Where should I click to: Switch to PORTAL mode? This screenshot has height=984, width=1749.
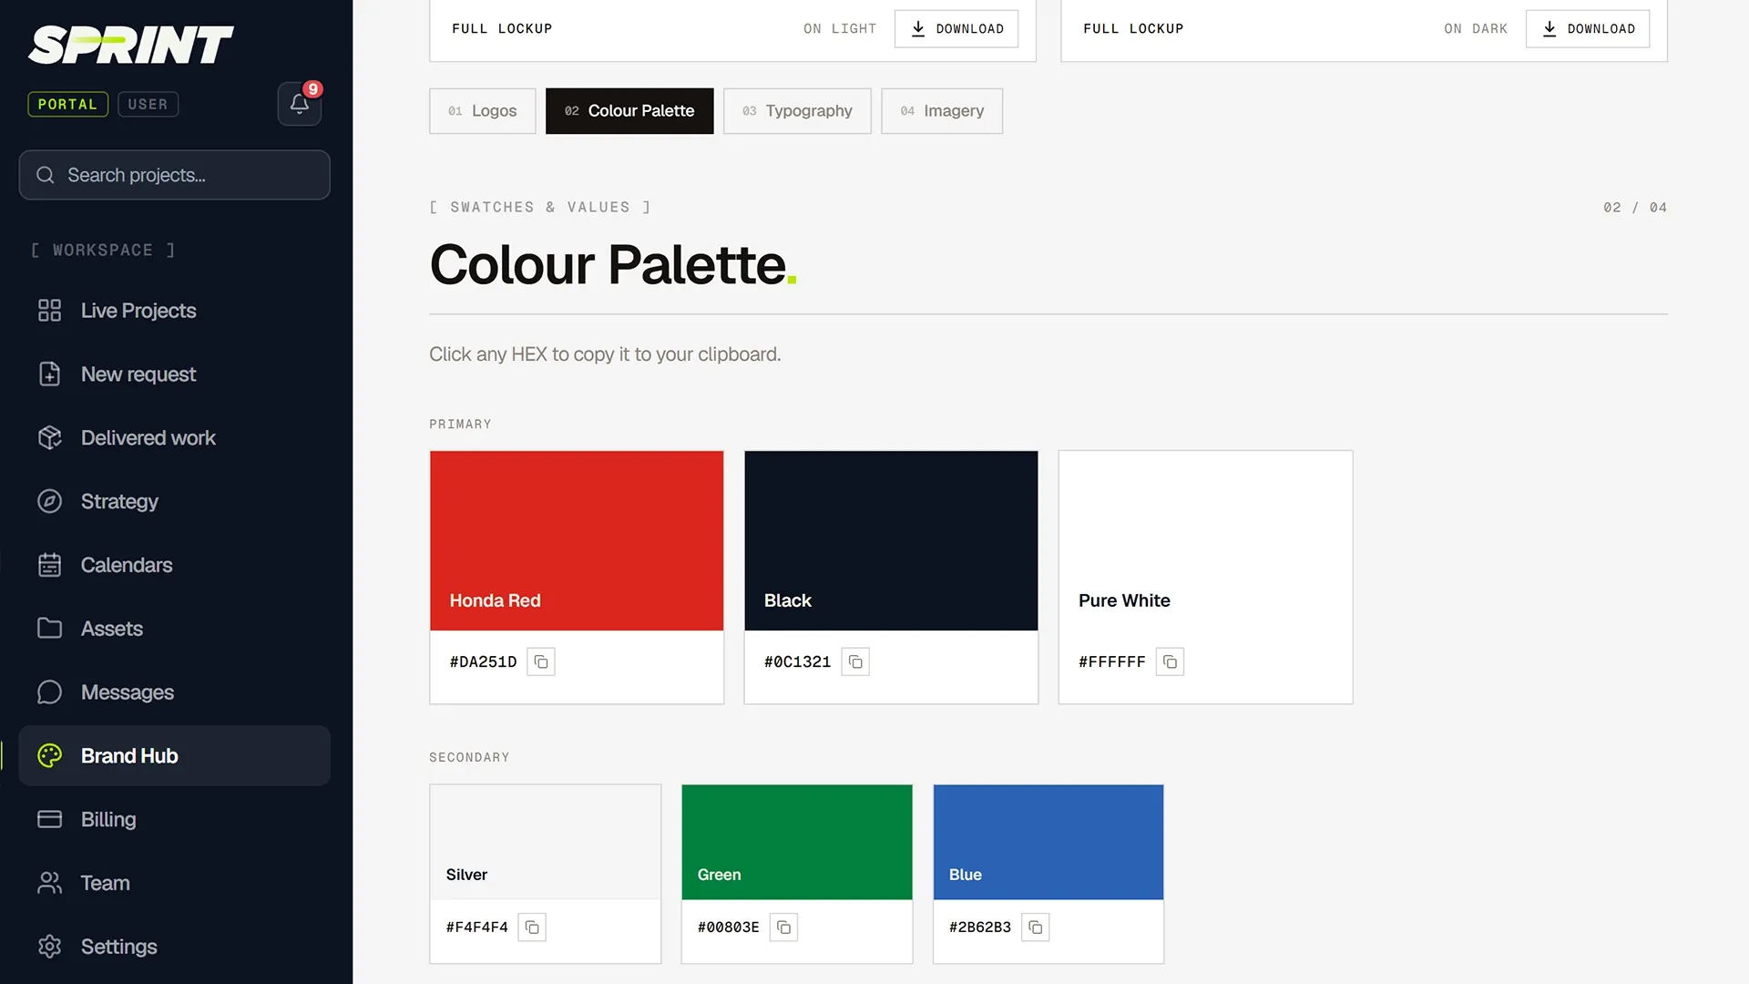67,104
